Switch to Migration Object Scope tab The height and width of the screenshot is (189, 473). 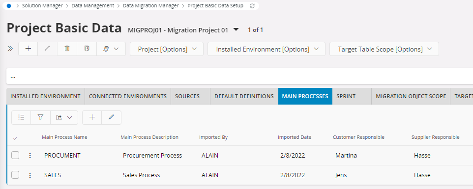(x=411, y=96)
